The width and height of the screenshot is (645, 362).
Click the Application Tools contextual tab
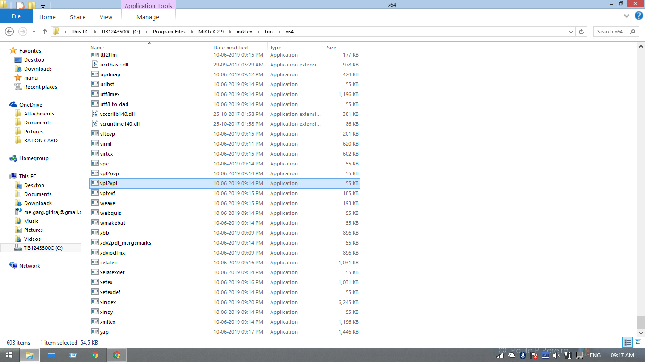tap(148, 6)
